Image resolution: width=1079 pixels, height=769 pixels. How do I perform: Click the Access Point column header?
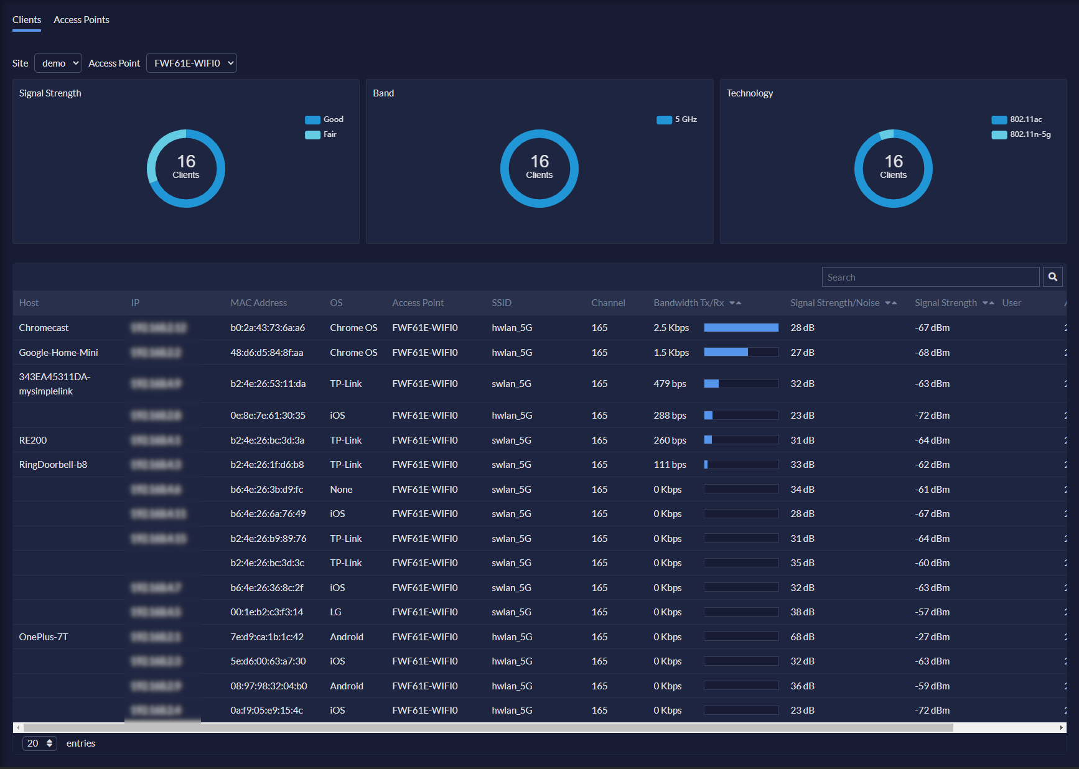tap(418, 303)
